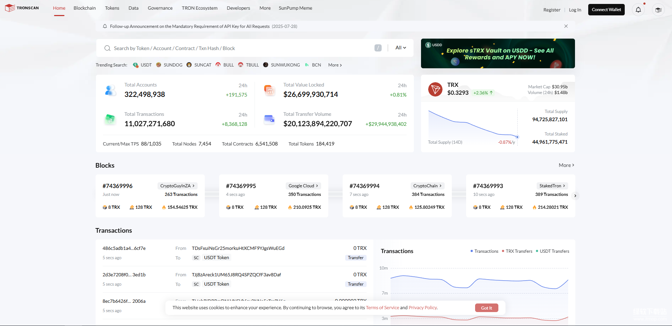
Task: Select SUNDOG trending token icon
Action: pyautogui.click(x=159, y=65)
